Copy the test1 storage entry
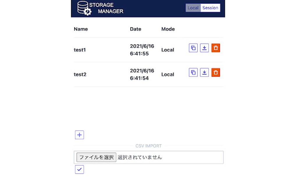Viewport: 297px width, 185px height. coord(193,48)
